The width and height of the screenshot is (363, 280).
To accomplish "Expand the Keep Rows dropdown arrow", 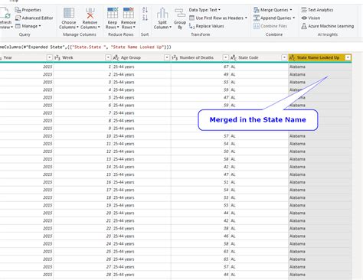I will click(118, 27).
